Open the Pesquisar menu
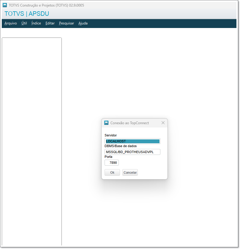This screenshot has height=249, width=240. pos(66,23)
